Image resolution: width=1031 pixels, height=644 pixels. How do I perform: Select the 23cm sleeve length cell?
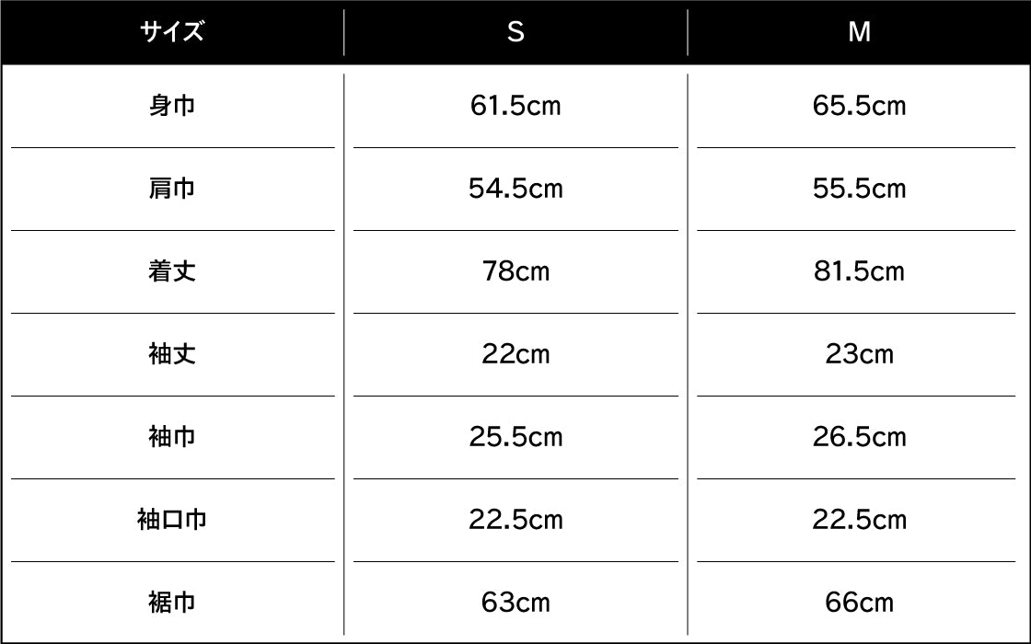[x=859, y=354]
